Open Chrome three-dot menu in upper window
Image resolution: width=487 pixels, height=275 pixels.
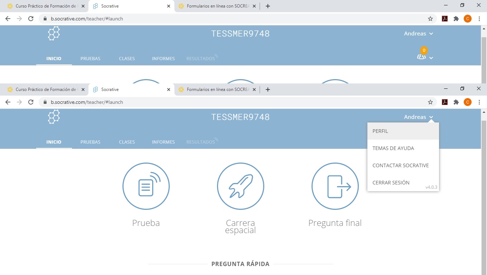pyautogui.click(x=479, y=19)
